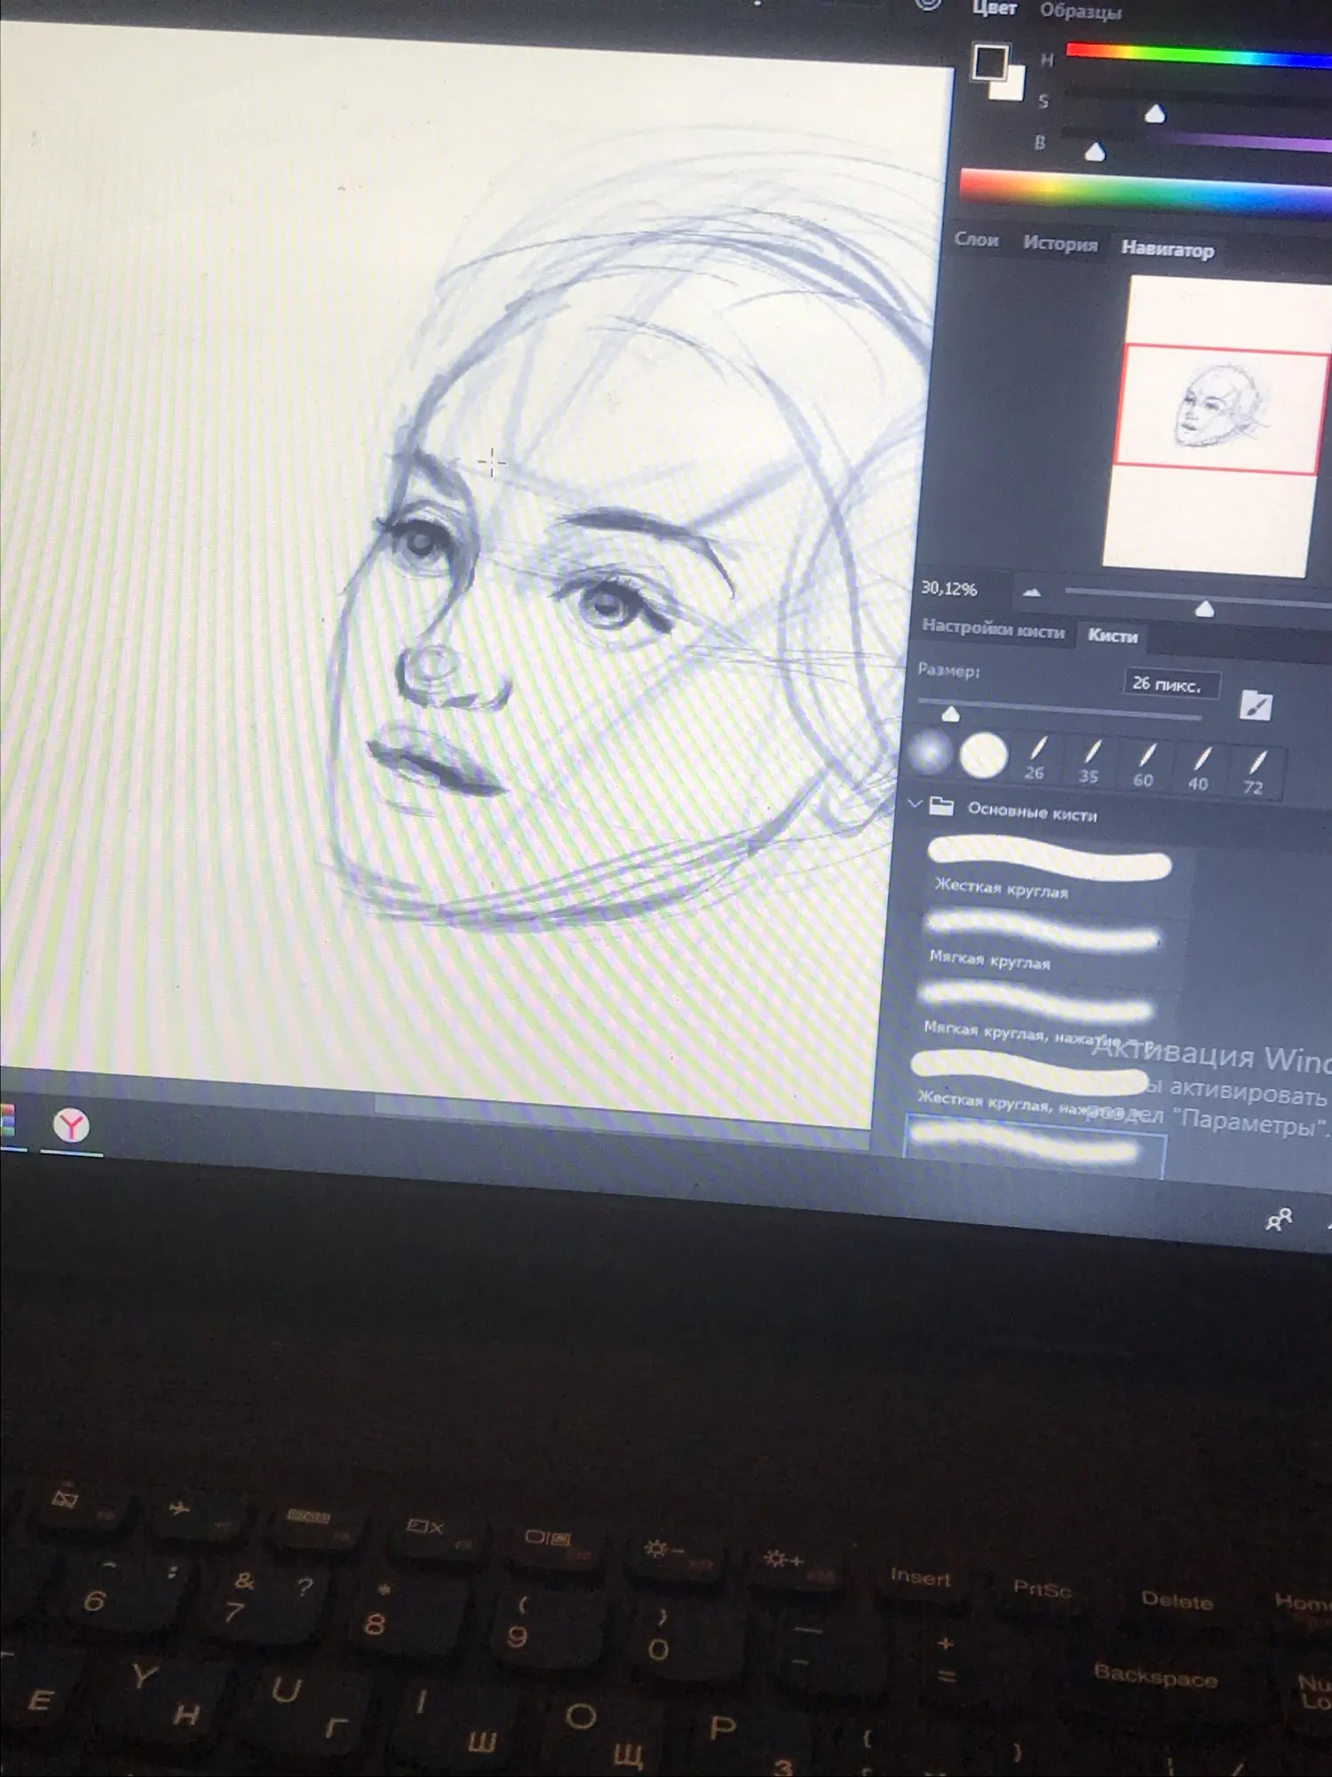The image size is (1332, 1777).
Task: Click the People icon in the system tray
Action: click(x=1279, y=1220)
